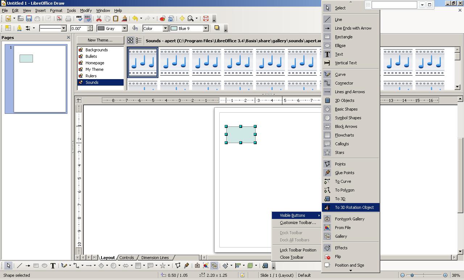Open the area style Color dropdown
The height and width of the screenshot is (280, 464).
[165, 28]
